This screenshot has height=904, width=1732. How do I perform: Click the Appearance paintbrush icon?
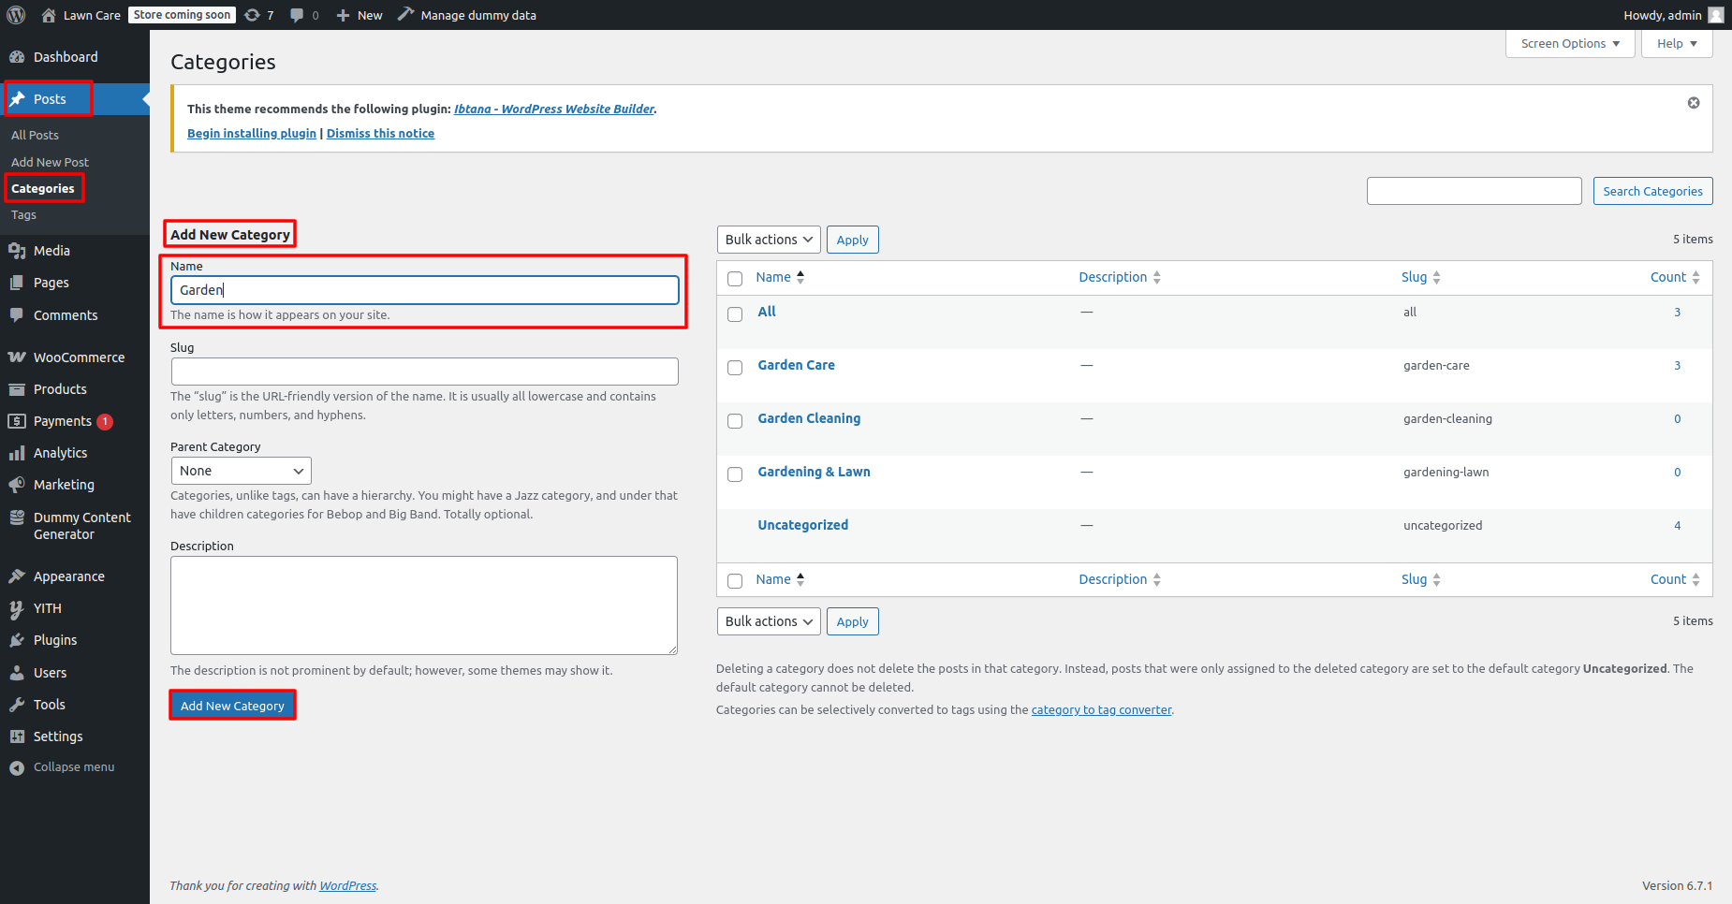coord(17,576)
